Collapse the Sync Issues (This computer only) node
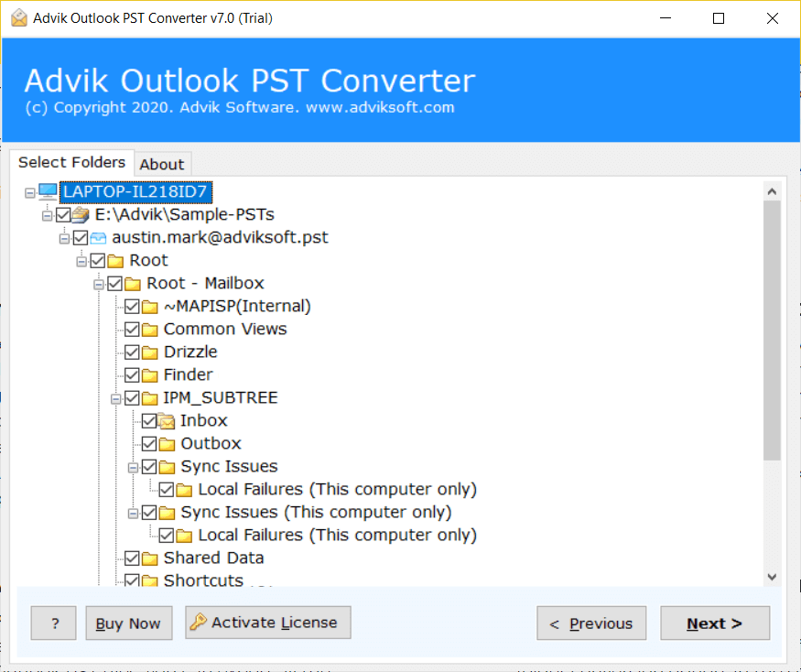Image resolution: width=801 pixels, height=672 pixels. tap(132, 512)
